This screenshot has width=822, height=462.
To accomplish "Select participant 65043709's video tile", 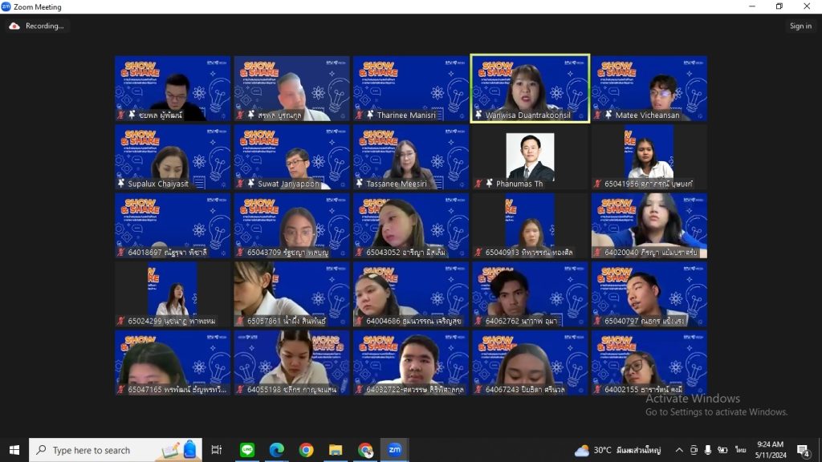I will point(291,225).
